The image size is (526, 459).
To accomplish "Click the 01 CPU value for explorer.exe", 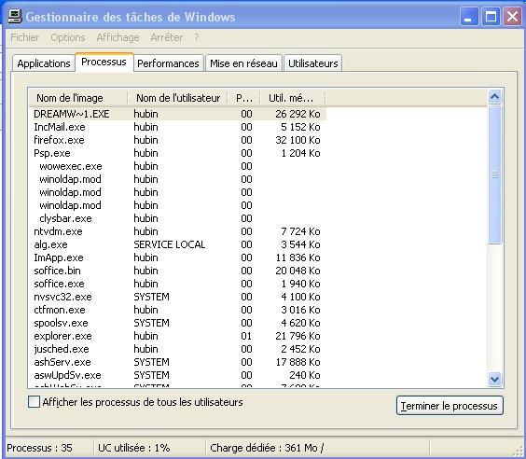I will 246,336.
